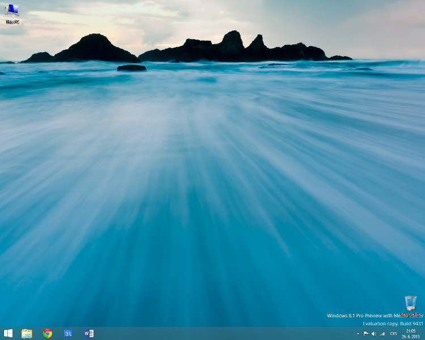
Task: Select the Recycle Bin desktop icon
Action: pos(411,306)
